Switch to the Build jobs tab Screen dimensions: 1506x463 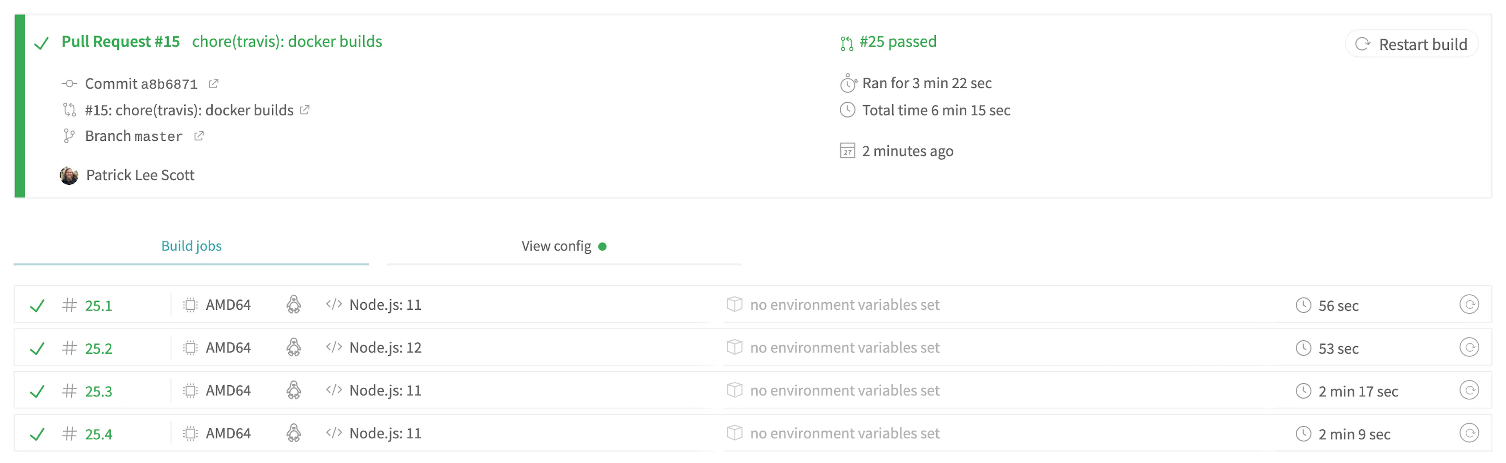[x=191, y=246]
